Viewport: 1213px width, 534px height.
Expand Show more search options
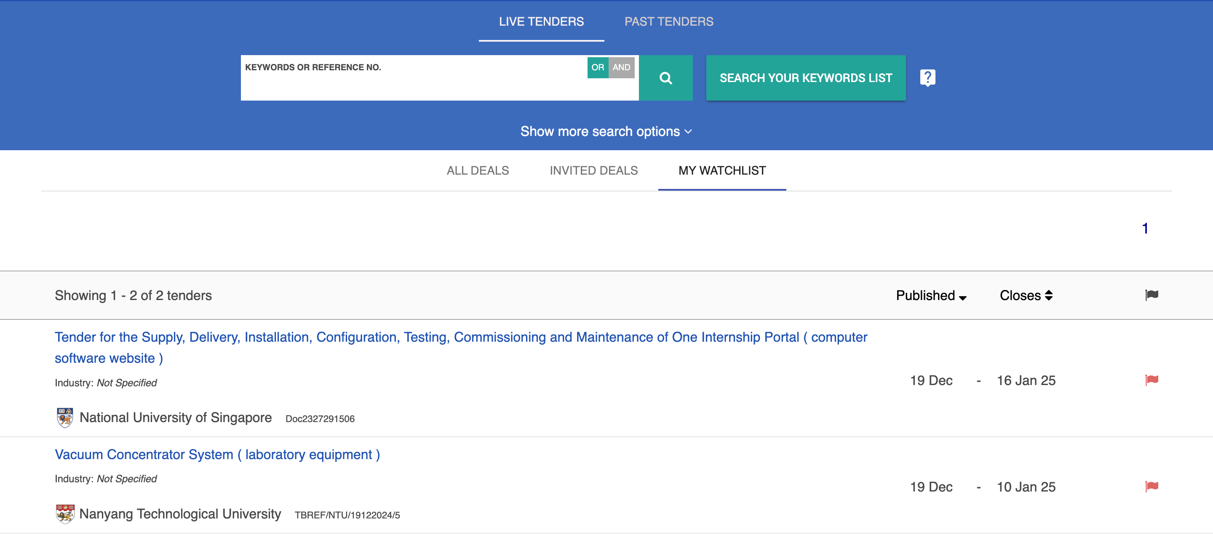click(x=606, y=131)
